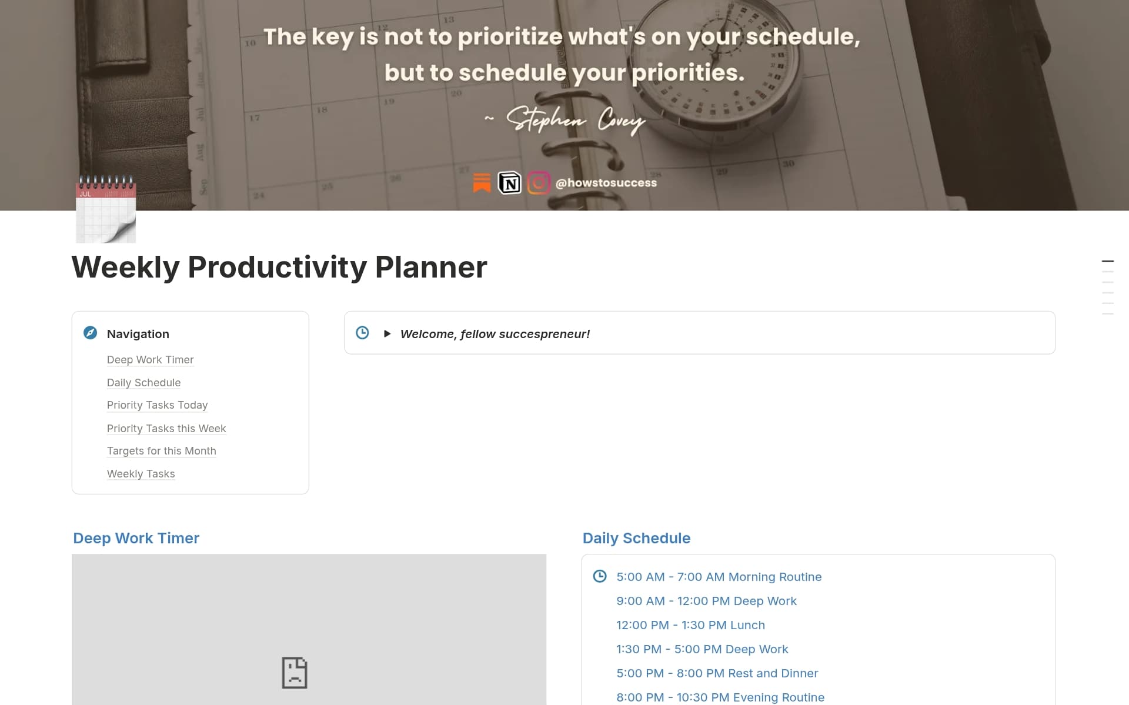This screenshot has width=1129, height=705.
Task: Open the Targets for this Month link
Action: click(x=161, y=451)
